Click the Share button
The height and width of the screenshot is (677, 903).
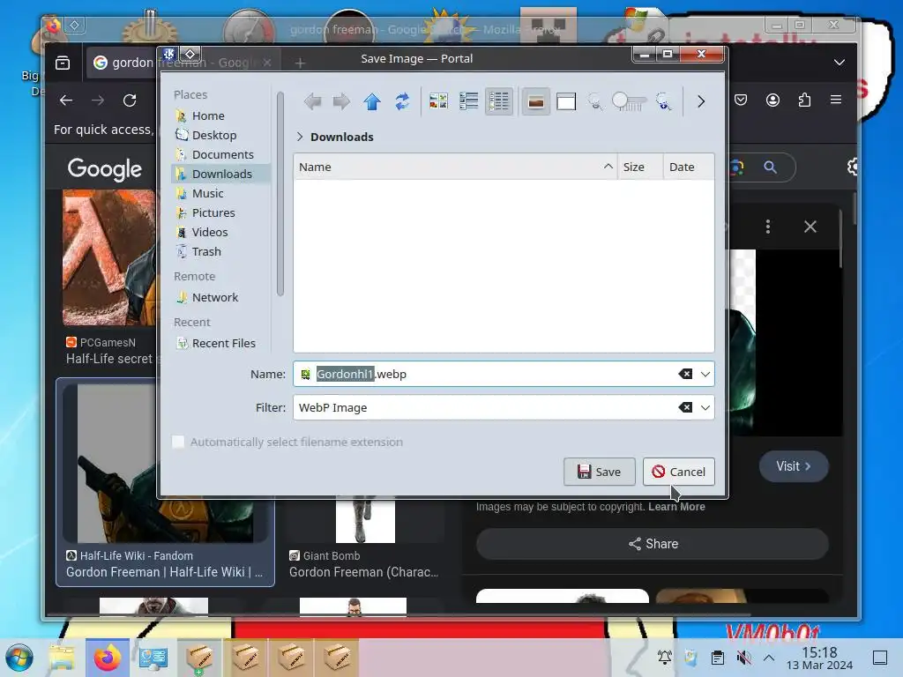tap(653, 544)
